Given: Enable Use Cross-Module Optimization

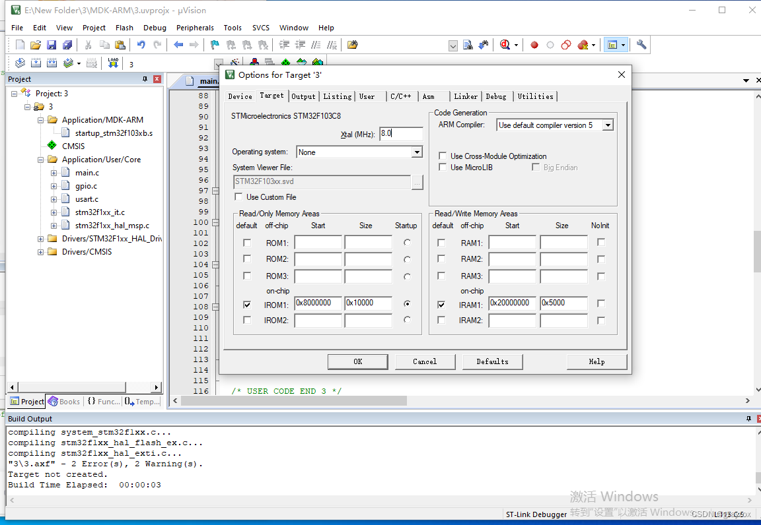Looking at the screenshot, I should coord(443,156).
